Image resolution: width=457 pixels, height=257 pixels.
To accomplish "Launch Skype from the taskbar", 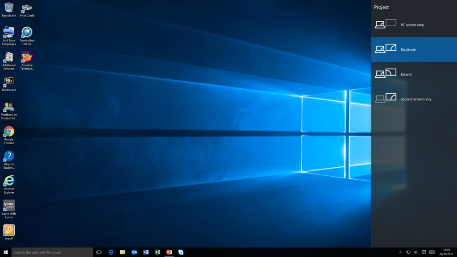I will pos(180,252).
